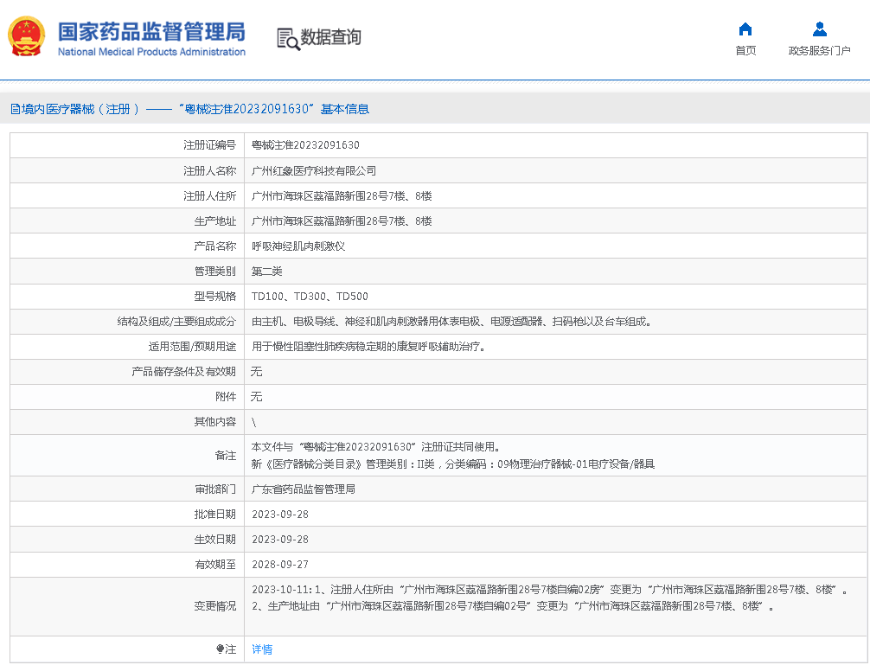This screenshot has width=870, height=665.
Task: Click the small document icon before 境内医疗器械 heading
Action: (15, 109)
